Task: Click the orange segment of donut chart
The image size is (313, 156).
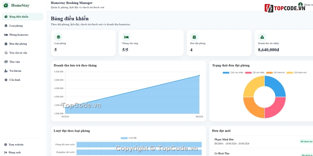Action: point(252,108)
